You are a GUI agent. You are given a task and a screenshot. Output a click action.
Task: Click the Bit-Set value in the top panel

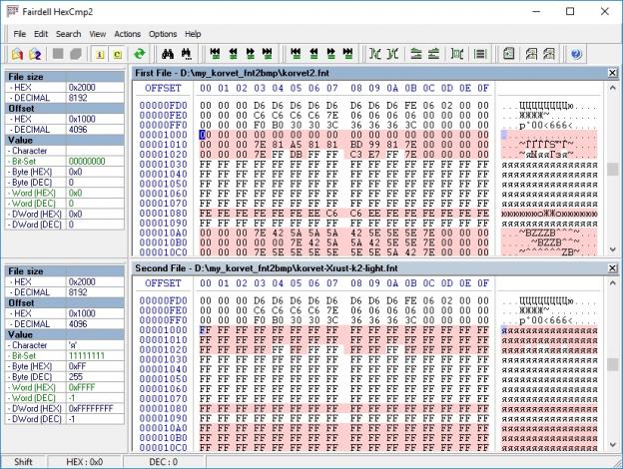point(88,160)
